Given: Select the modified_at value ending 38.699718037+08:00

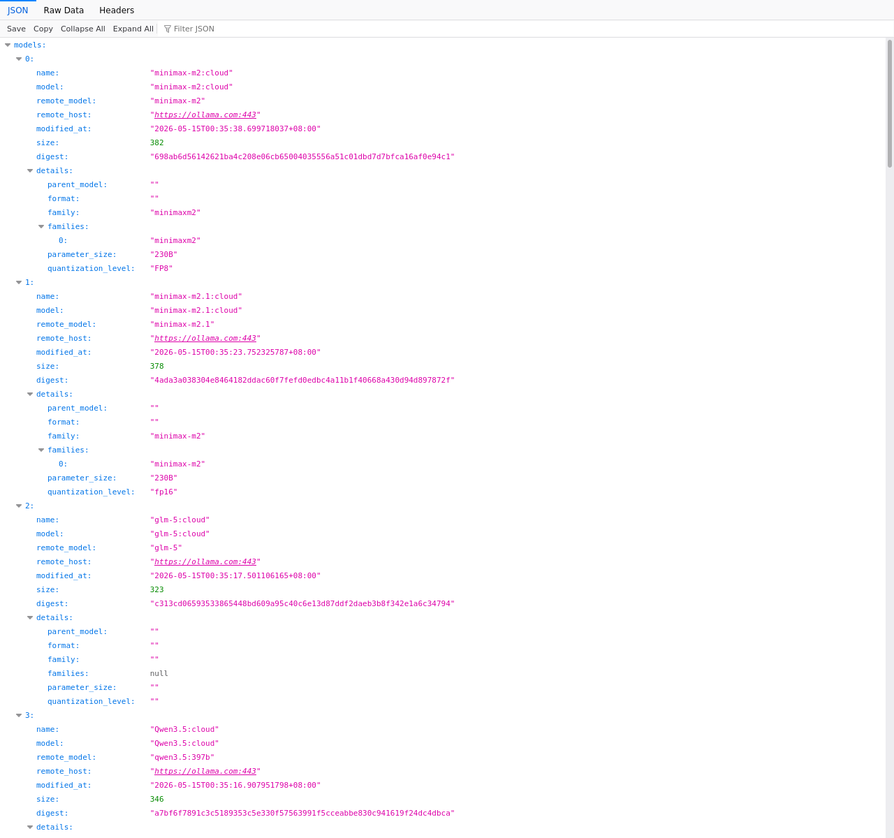Looking at the screenshot, I should 235,128.
